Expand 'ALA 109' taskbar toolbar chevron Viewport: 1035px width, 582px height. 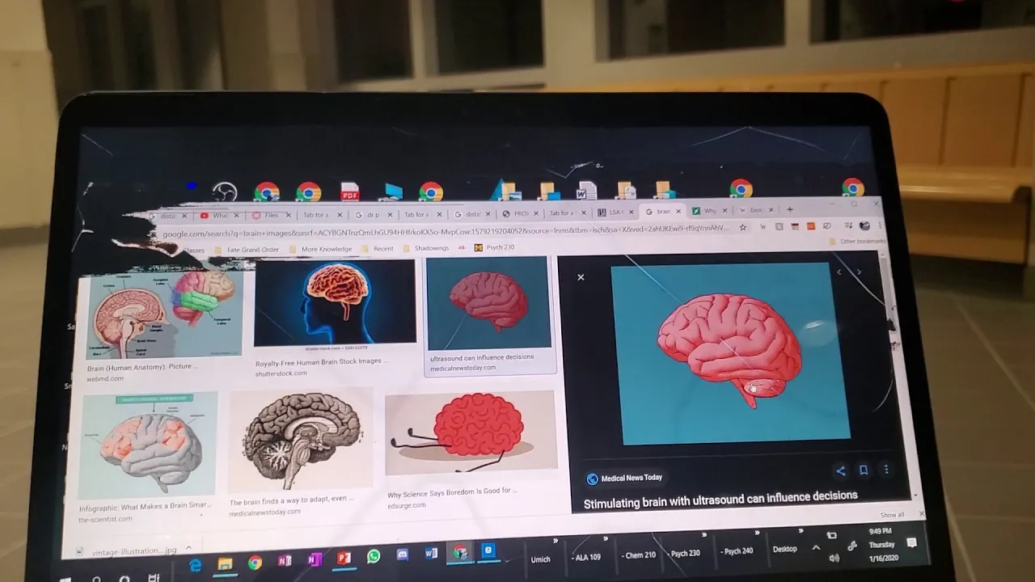point(606,538)
